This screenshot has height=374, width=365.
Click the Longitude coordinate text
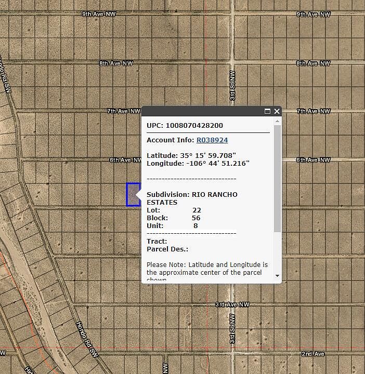point(198,163)
